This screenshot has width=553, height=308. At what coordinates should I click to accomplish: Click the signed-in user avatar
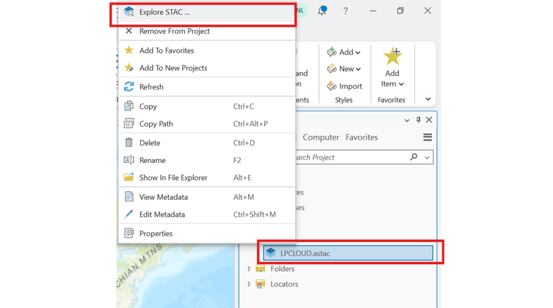coord(300,11)
